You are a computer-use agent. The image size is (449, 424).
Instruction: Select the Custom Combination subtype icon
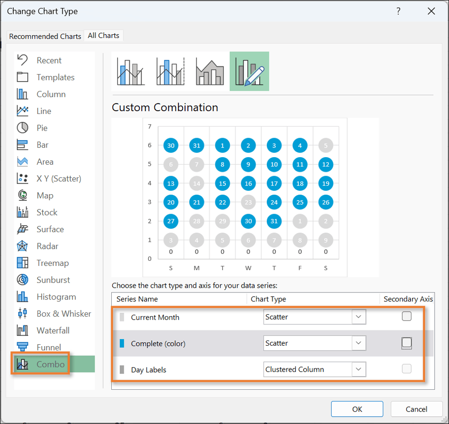tap(249, 71)
